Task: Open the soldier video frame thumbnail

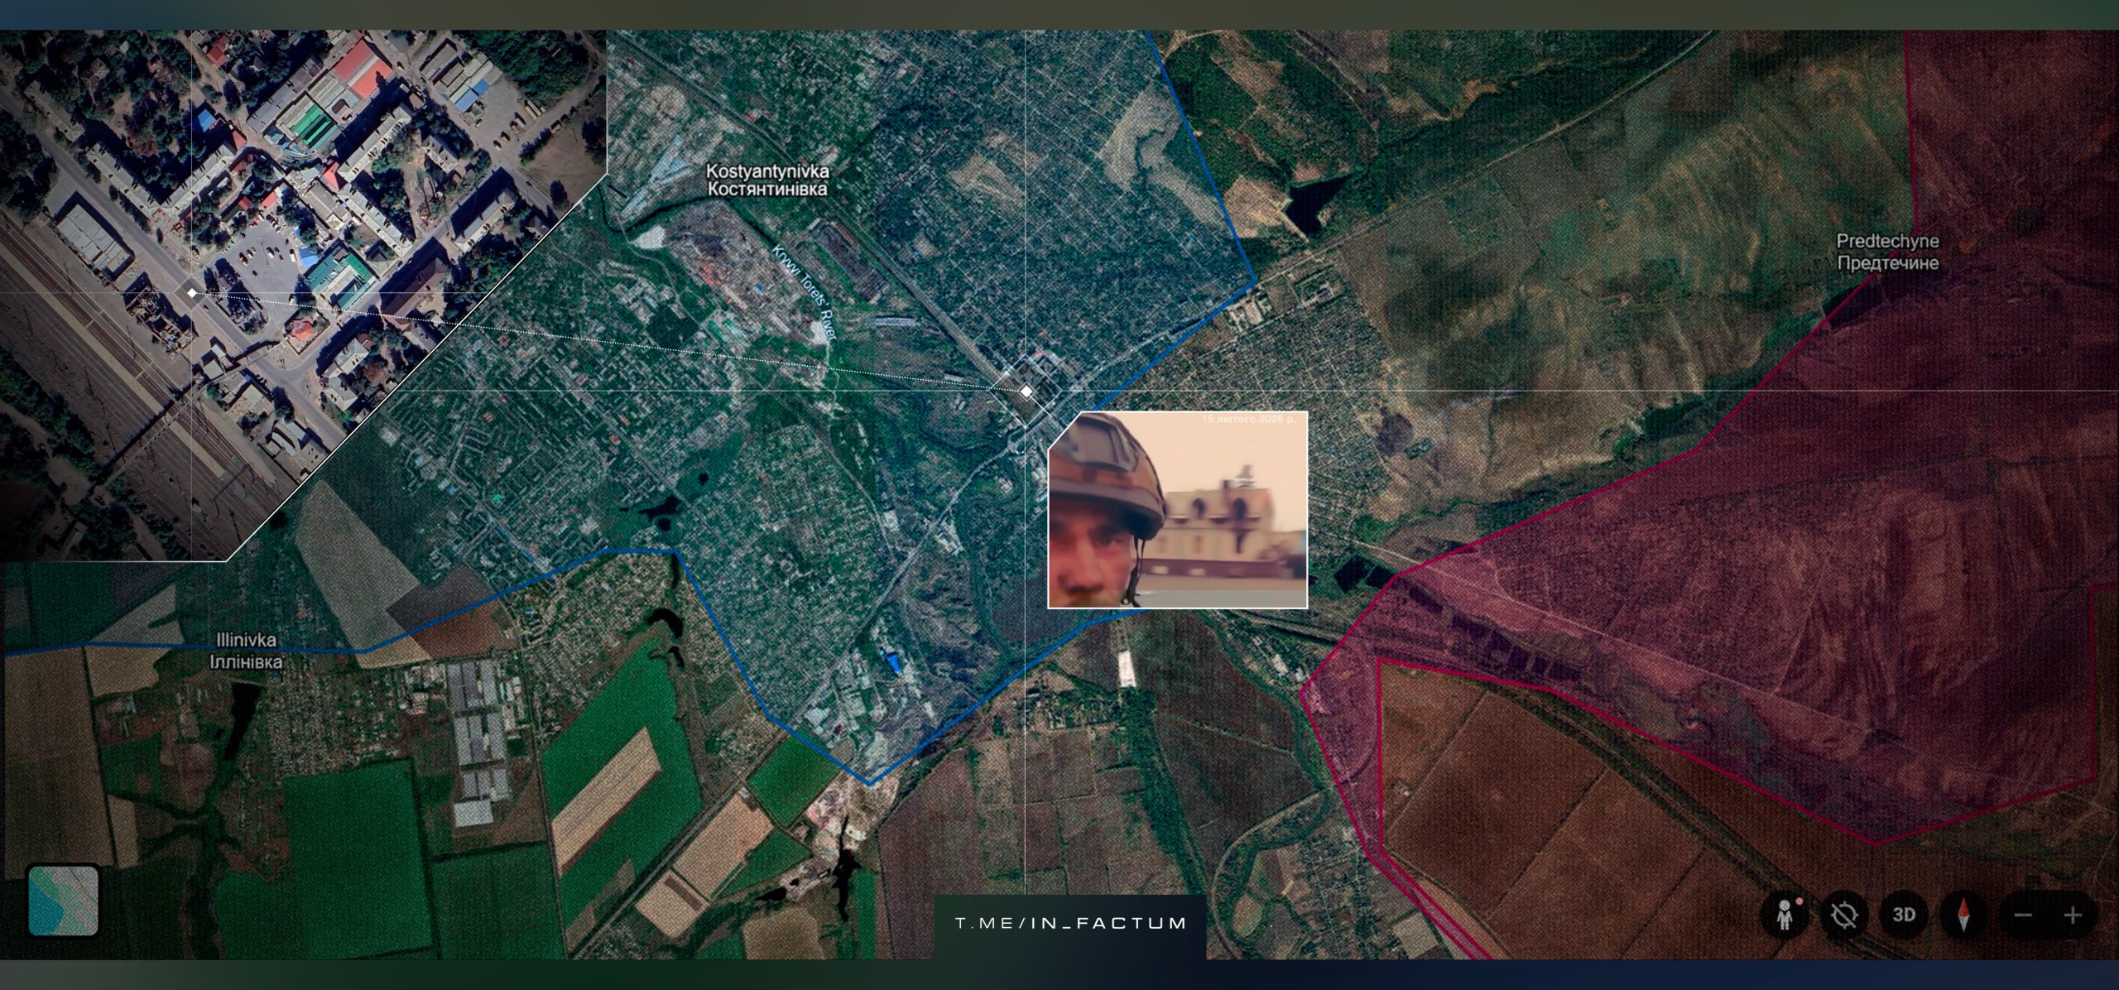Action: click(1177, 510)
